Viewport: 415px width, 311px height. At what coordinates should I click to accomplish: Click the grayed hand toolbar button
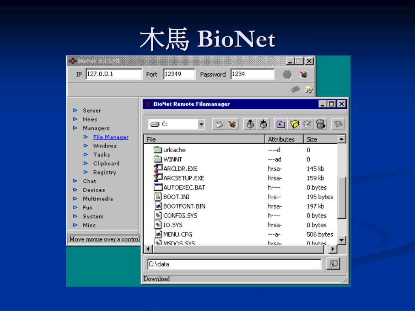click(x=219, y=124)
